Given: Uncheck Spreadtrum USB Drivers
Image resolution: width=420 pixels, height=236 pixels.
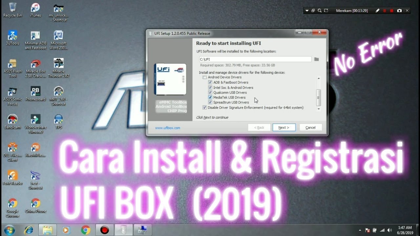Looking at the screenshot, I should (210, 102).
